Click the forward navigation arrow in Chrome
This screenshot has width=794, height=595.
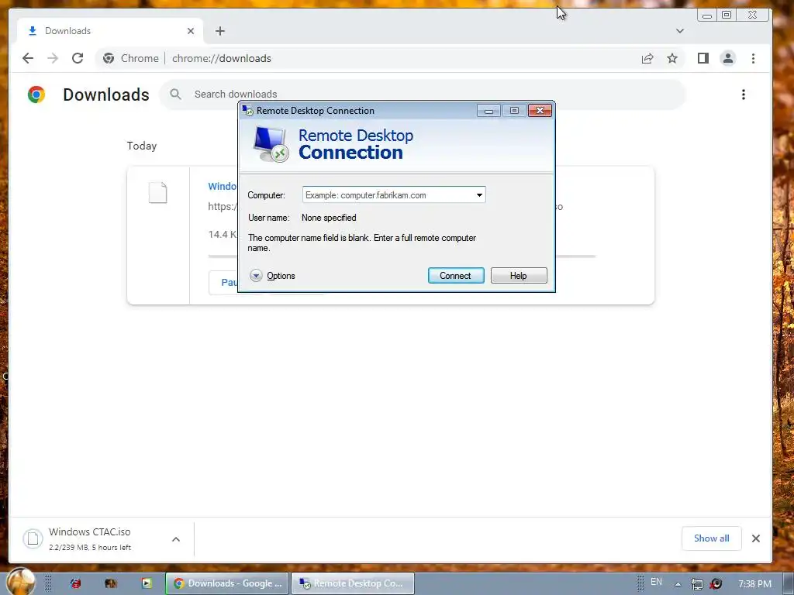coord(53,58)
